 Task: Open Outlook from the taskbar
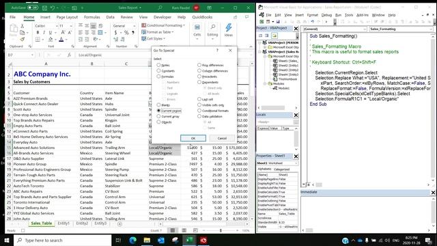161,240
